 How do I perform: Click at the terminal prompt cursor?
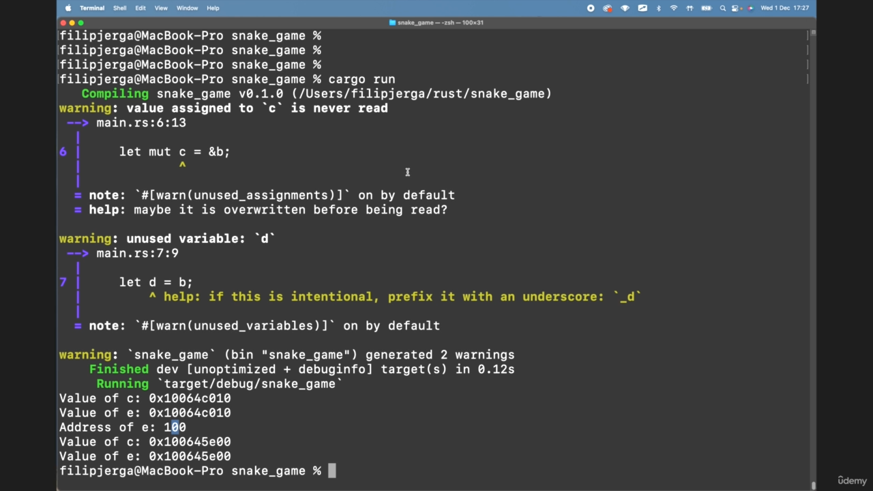point(332,471)
